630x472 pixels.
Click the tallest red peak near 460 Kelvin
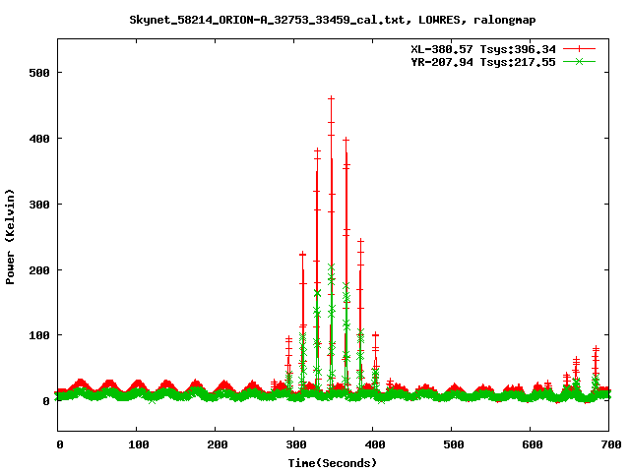point(332,98)
